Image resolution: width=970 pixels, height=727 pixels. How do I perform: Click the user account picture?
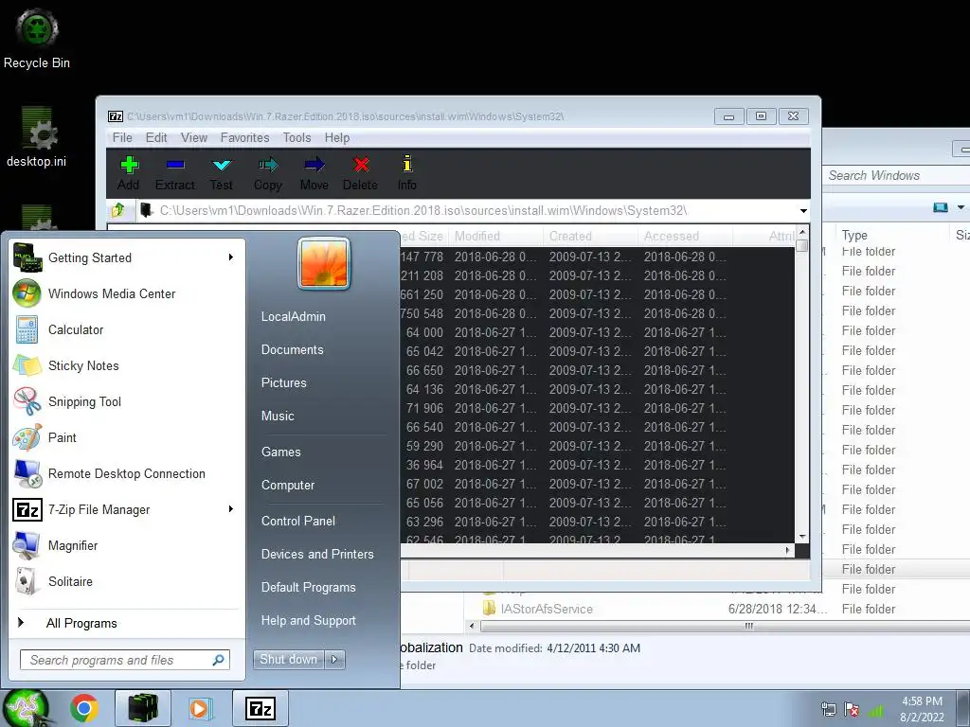(324, 263)
